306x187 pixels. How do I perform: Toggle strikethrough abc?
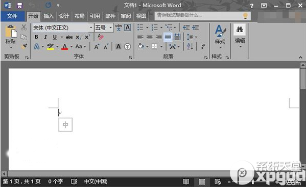click(x=69, y=37)
